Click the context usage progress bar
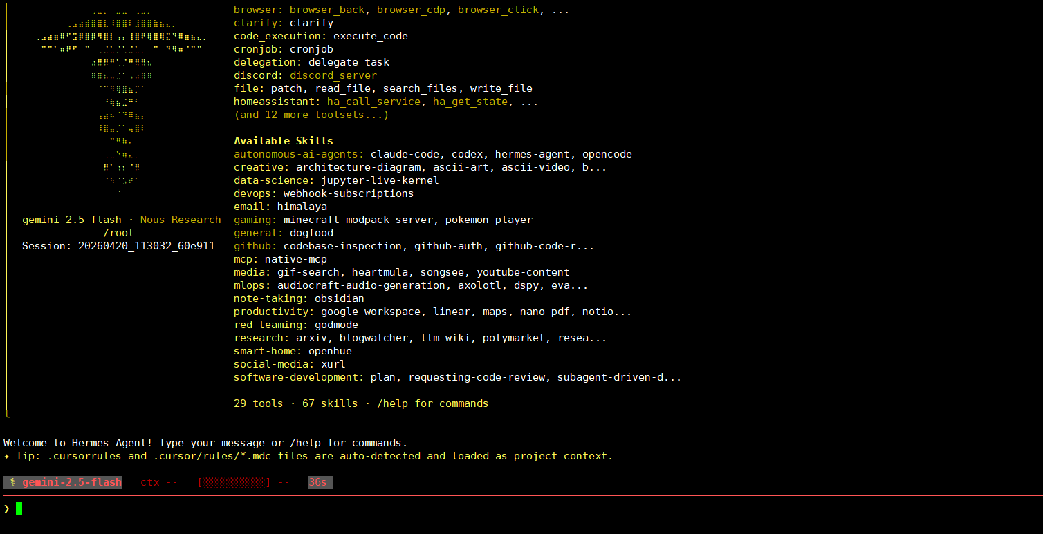The height and width of the screenshot is (534, 1043). (234, 482)
